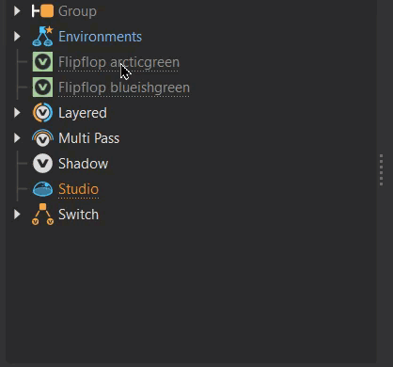Click the dotted panel splitter handle
Image resolution: width=393 pixels, height=367 pixels.
(x=381, y=169)
